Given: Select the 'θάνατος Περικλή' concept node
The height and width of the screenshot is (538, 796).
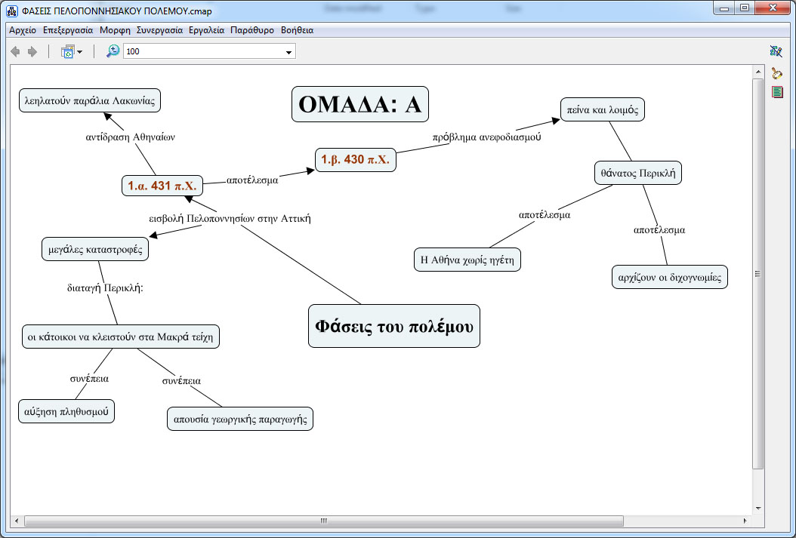Looking at the screenshot, I should click(x=637, y=173).
